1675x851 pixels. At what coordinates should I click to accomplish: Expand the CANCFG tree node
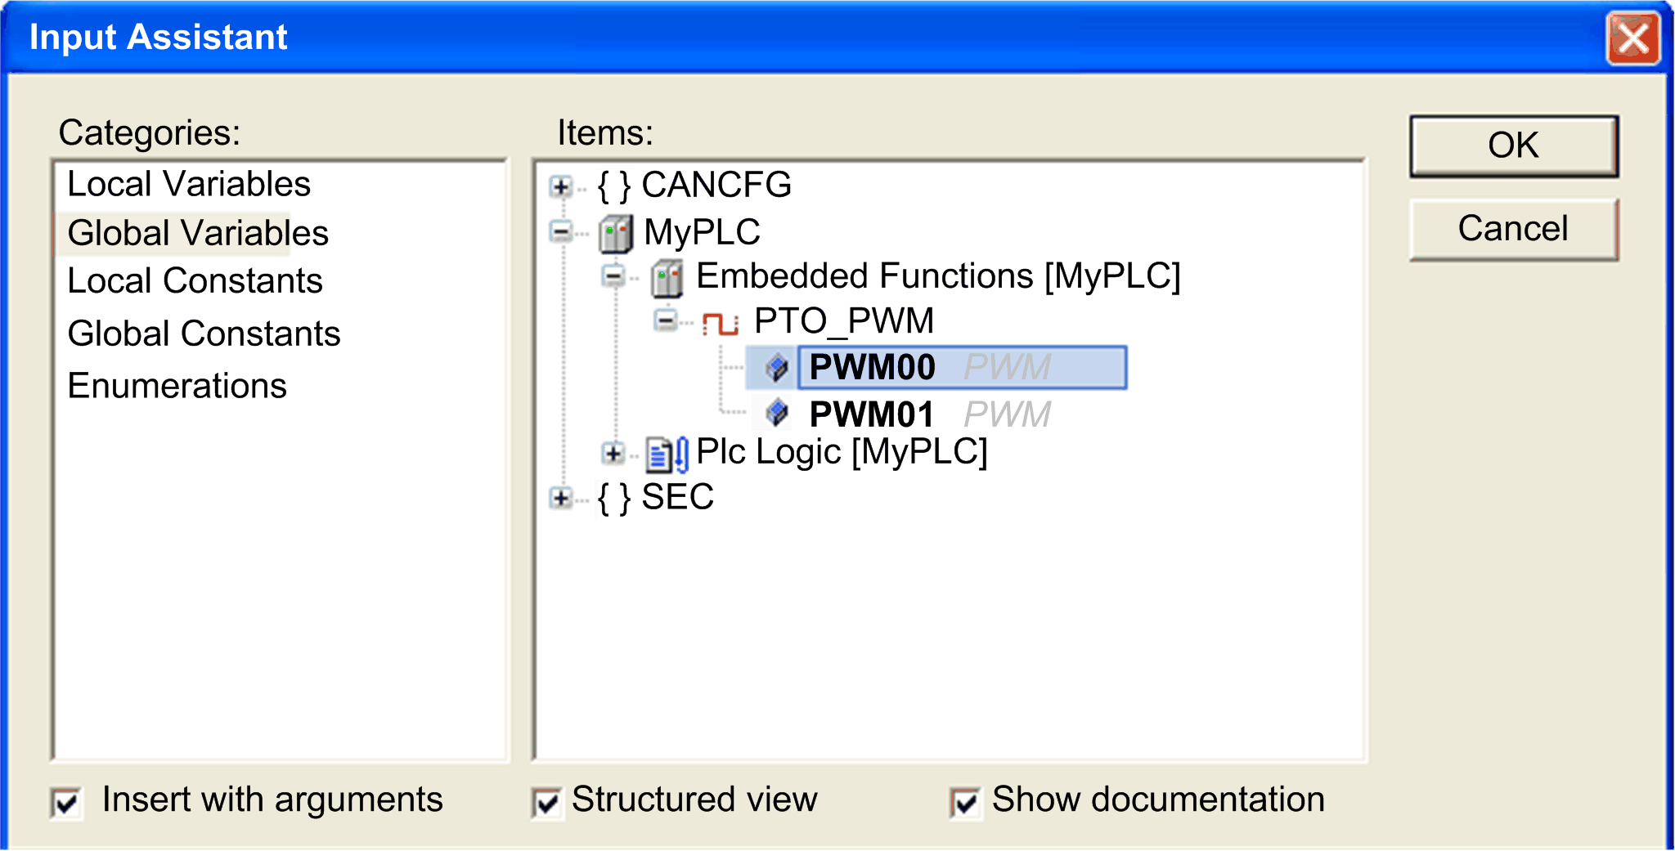561,187
